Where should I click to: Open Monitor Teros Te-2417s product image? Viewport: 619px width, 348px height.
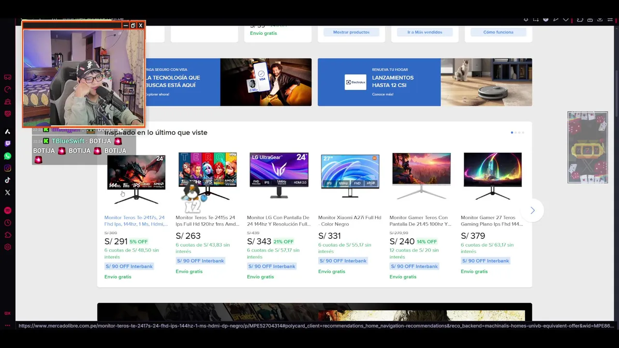pos(136,178)
